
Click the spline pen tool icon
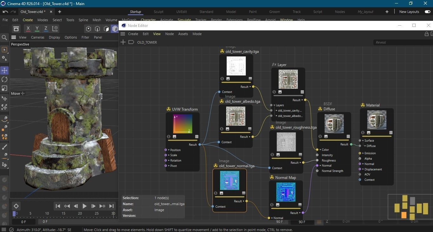4,119
